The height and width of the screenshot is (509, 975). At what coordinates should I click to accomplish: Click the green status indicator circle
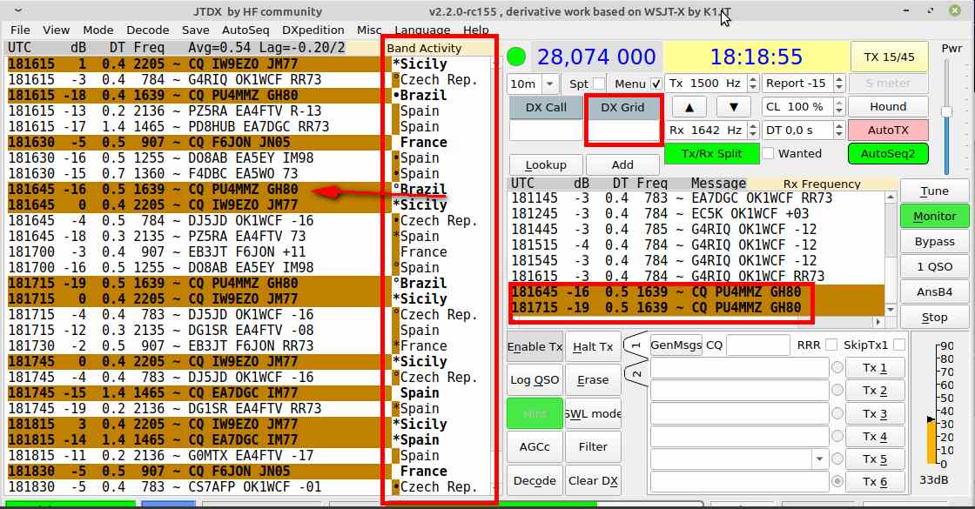point(517,58)
